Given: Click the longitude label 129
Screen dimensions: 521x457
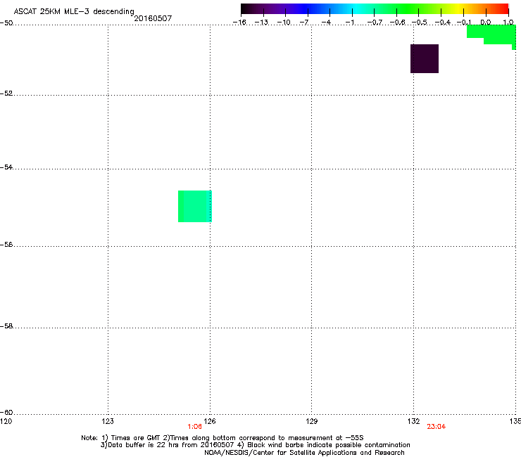Looking at the screenshot, I should pos(312,421).
